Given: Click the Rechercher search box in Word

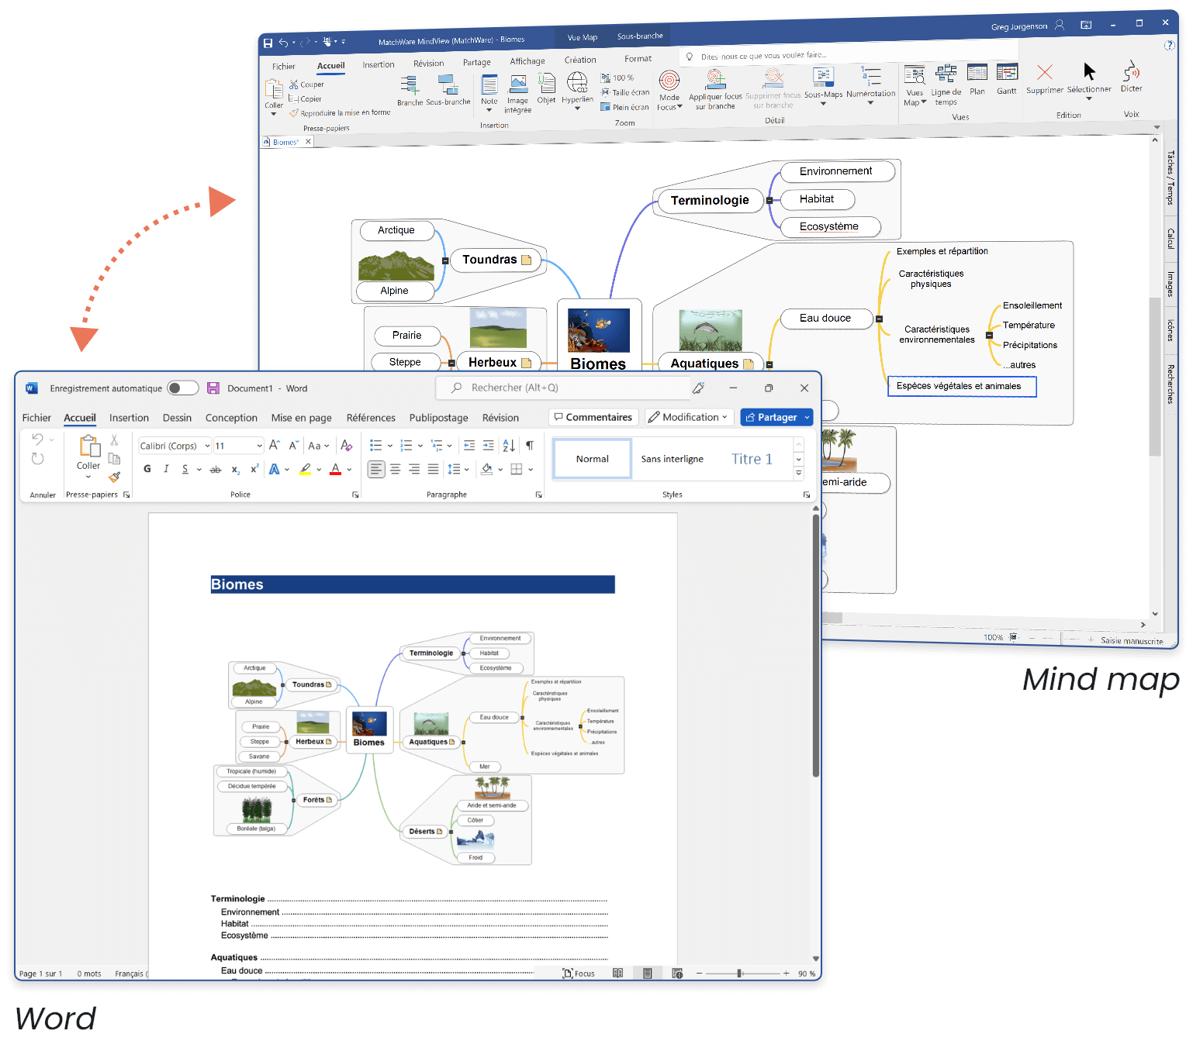Looking at the screenshot, I should click(563, 388).
